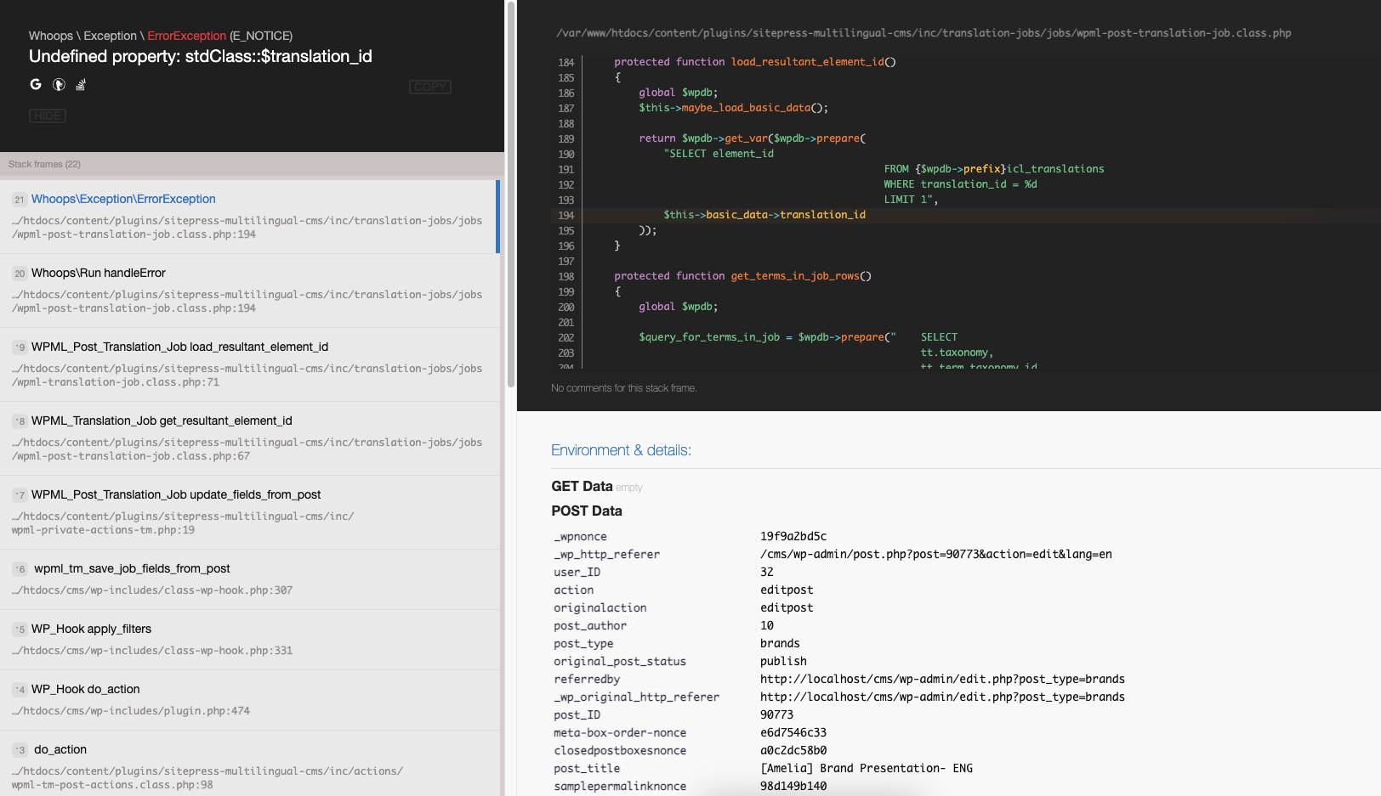
Task: Click the 'Environment & details:' heading
Action: 621,450
